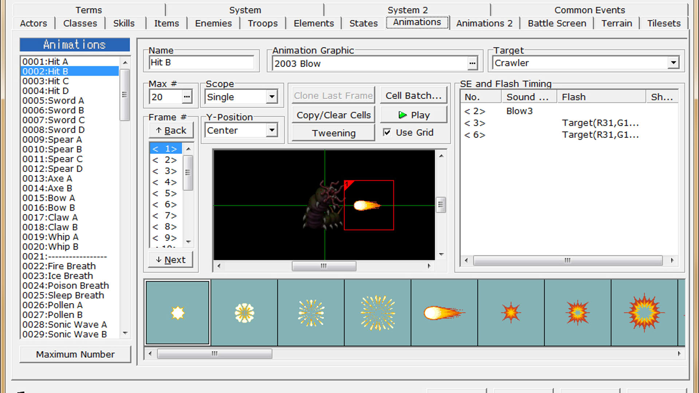Select the large ring explosion sprite cell
Image resolution: width=699 pixels, height=393 pixels.
coord(644,313)
